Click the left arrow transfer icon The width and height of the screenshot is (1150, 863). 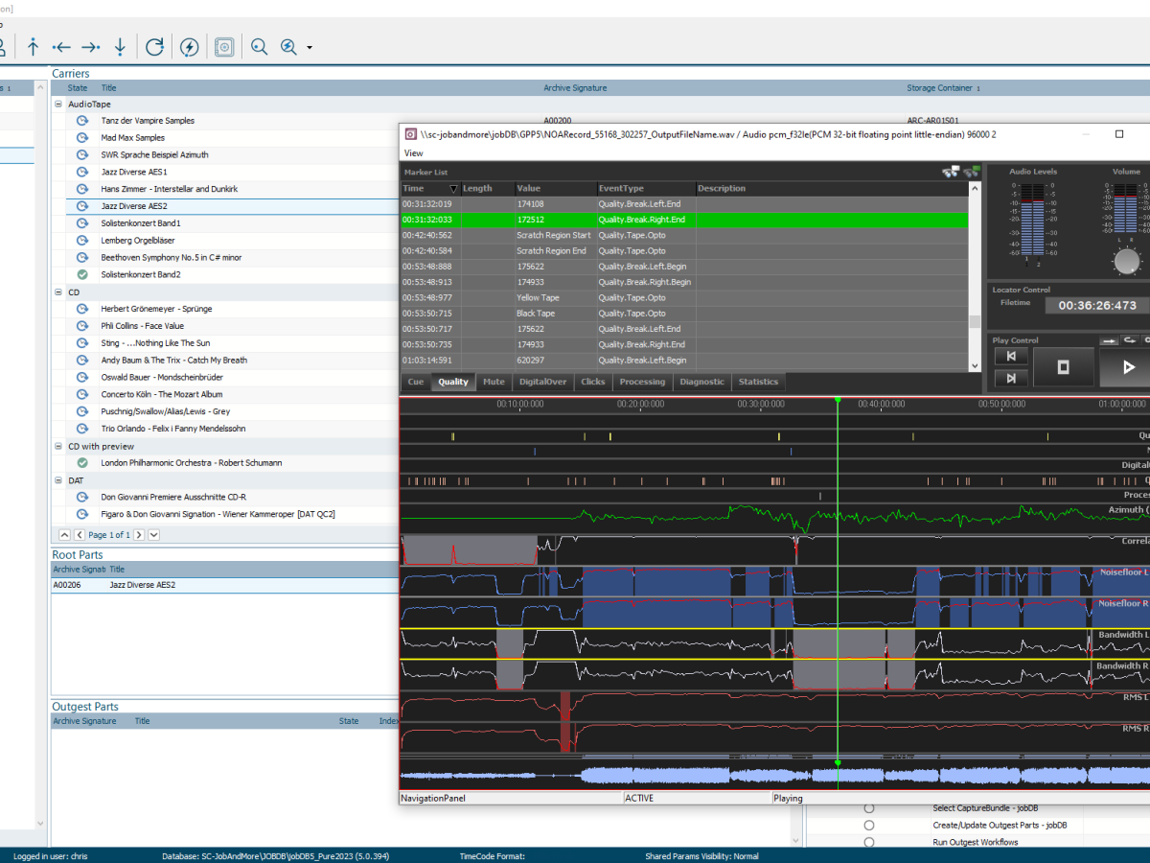[63, 46]
